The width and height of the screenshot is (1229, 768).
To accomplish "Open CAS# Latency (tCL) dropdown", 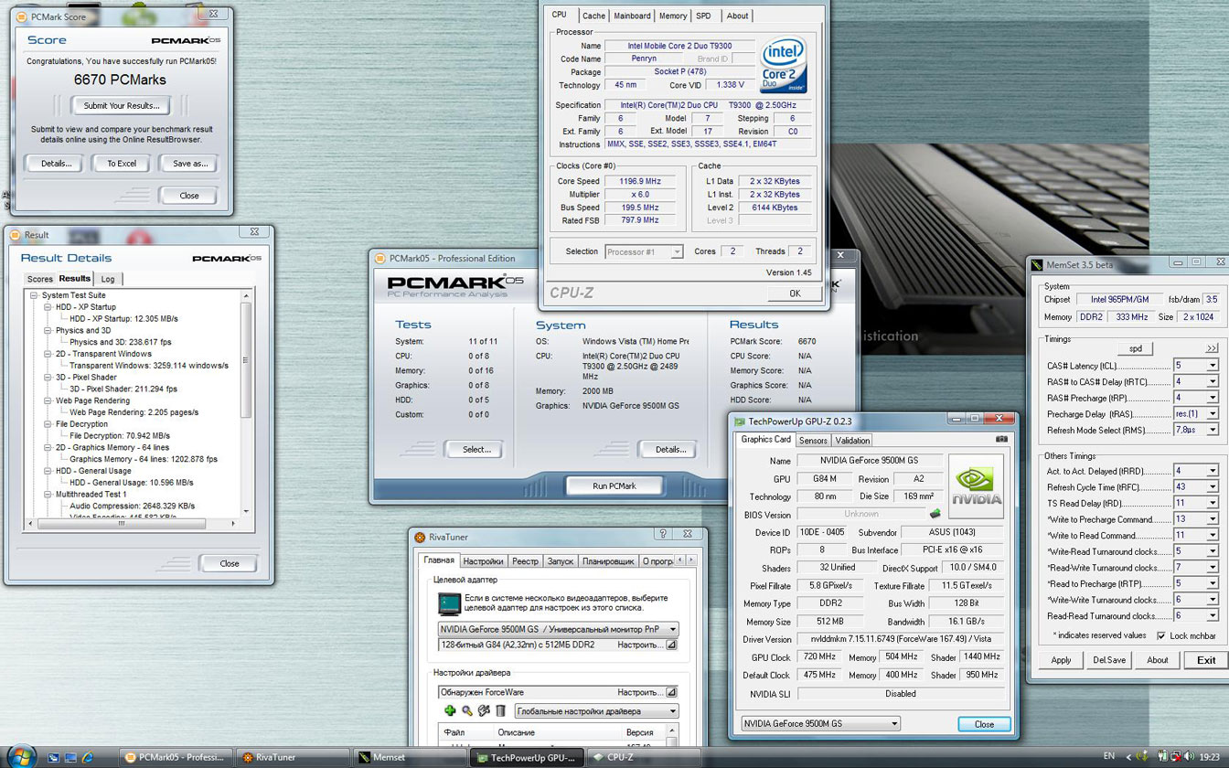I will click(x=1213, y=366).
